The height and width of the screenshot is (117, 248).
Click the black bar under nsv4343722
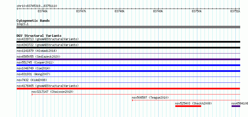tap(128, 48)
